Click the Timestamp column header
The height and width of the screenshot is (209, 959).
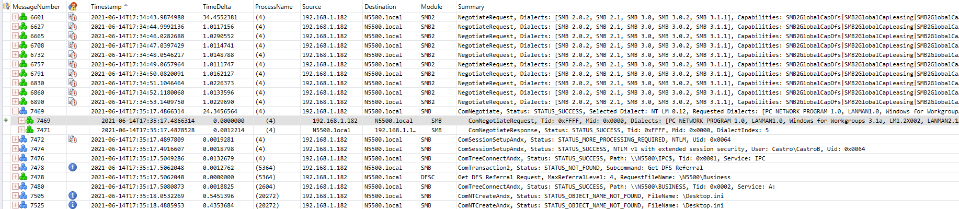tap(106, 7)
